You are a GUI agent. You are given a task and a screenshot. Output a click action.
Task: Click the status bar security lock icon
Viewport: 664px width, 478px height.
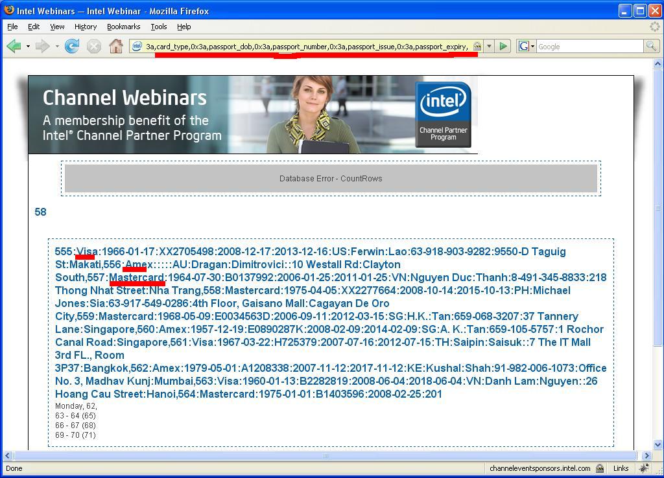click(600, 468)
